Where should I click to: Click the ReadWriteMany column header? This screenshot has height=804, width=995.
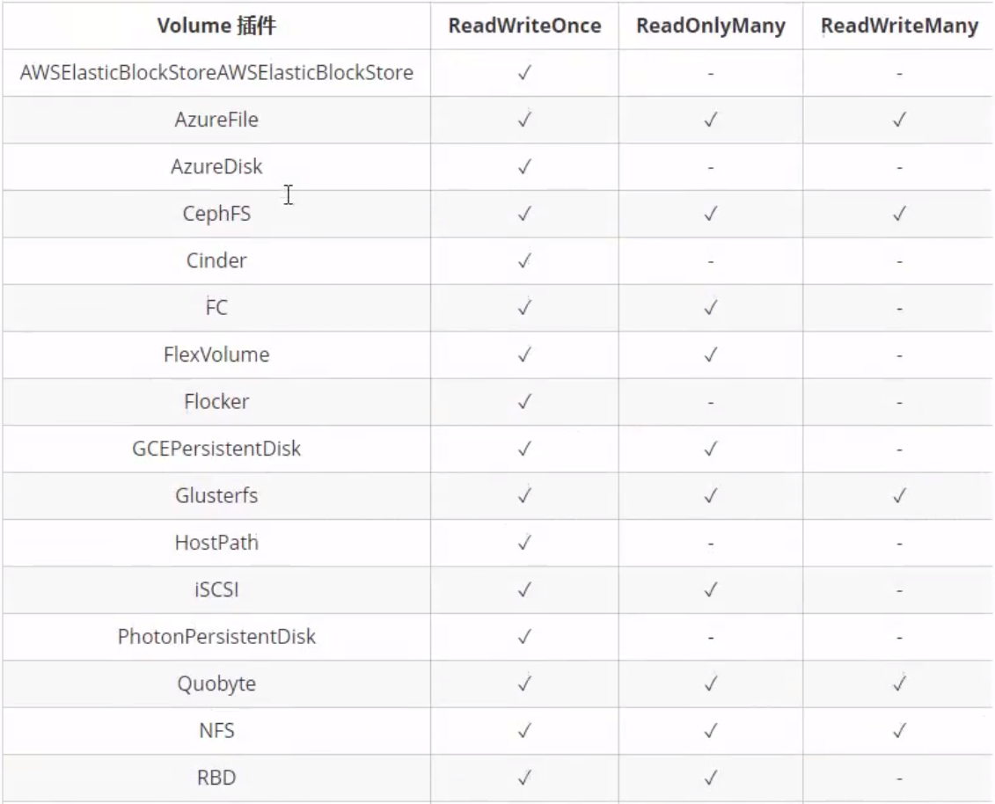point(899,26)
